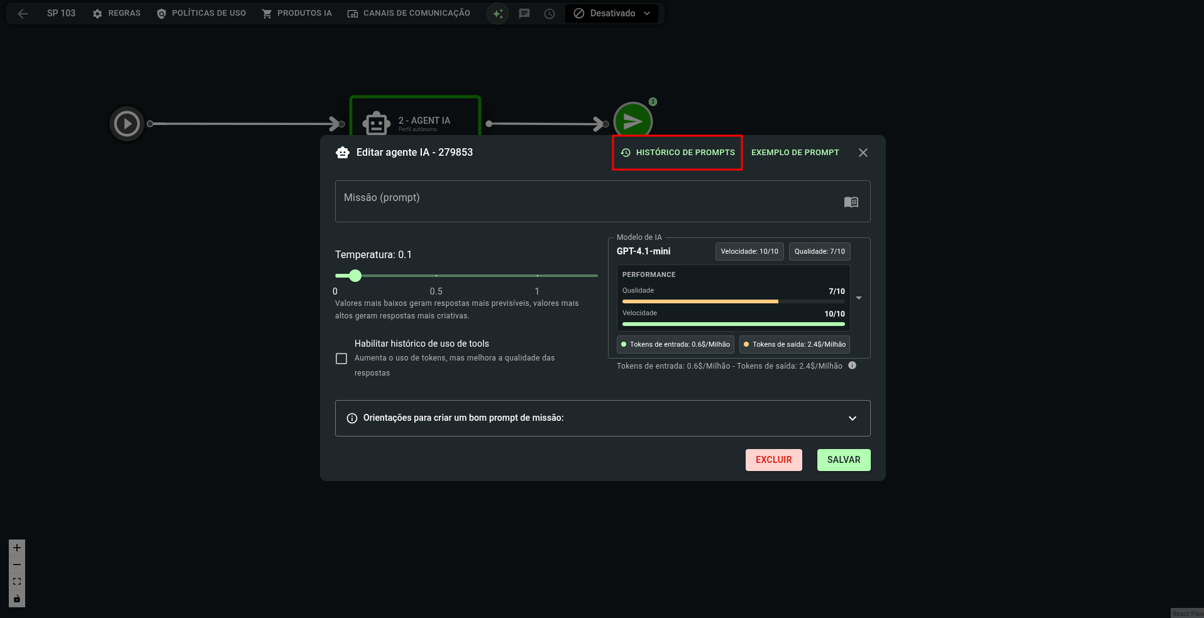Zoom in on the flow canvas
This screenshot has width=1204, height=618.
pos(17,548)
